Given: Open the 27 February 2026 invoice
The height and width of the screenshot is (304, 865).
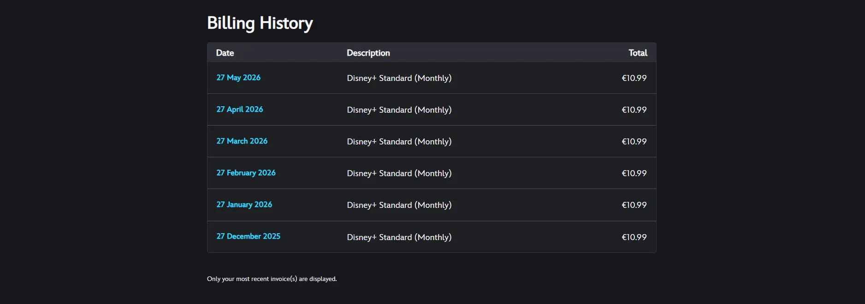Looking at the screenshot, I should 246,173.
